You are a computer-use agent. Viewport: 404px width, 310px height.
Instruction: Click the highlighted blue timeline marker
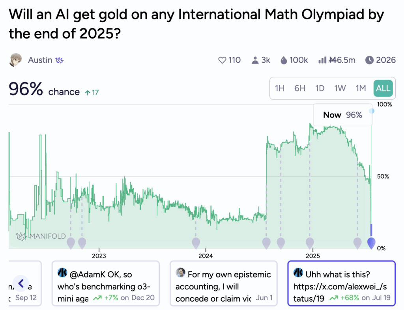[371, 243]
